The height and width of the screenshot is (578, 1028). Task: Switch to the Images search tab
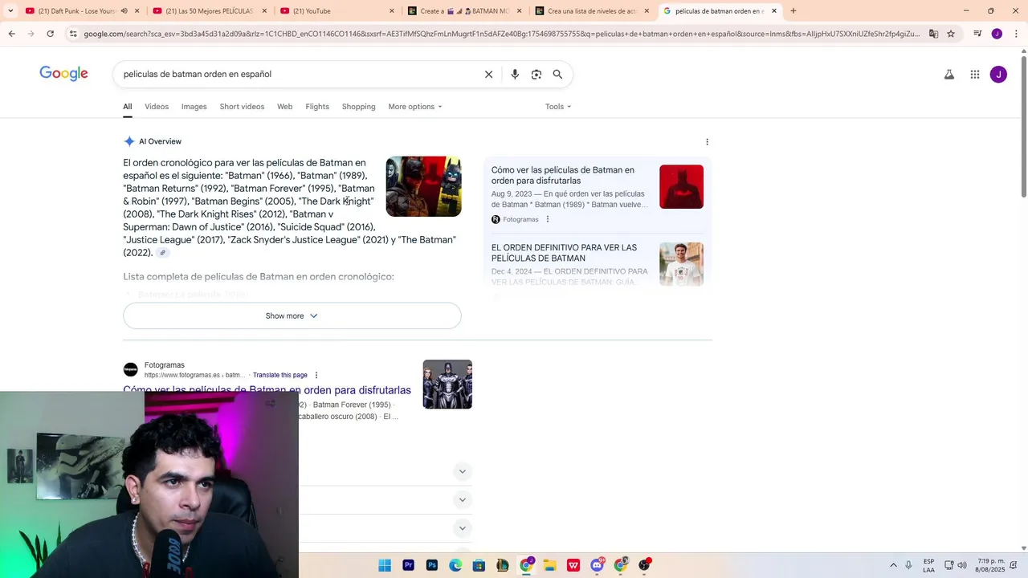[194, 107]
